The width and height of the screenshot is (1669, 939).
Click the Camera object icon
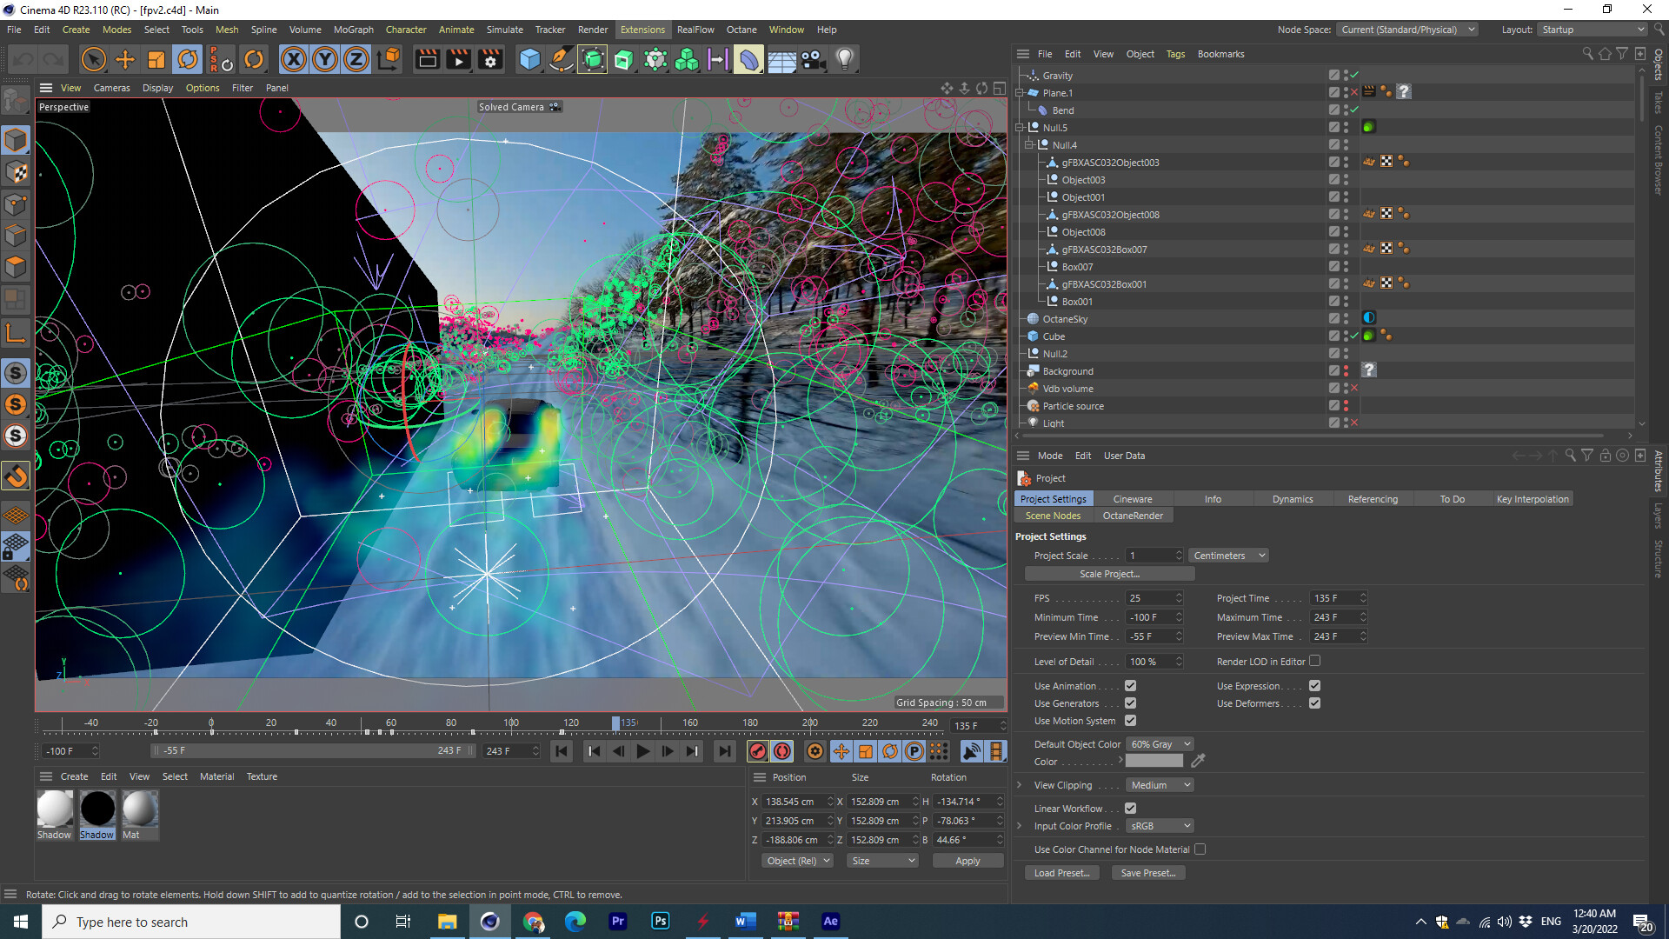813,59
